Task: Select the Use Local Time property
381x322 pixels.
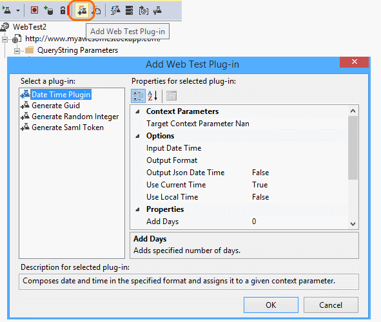Action: [x=172, y=197]
